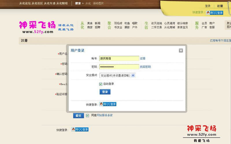The height and width of the screenshot is (144, 231).
Task: Click the 用QQ登录 button at the page bottom
Action: pos(80,129)
